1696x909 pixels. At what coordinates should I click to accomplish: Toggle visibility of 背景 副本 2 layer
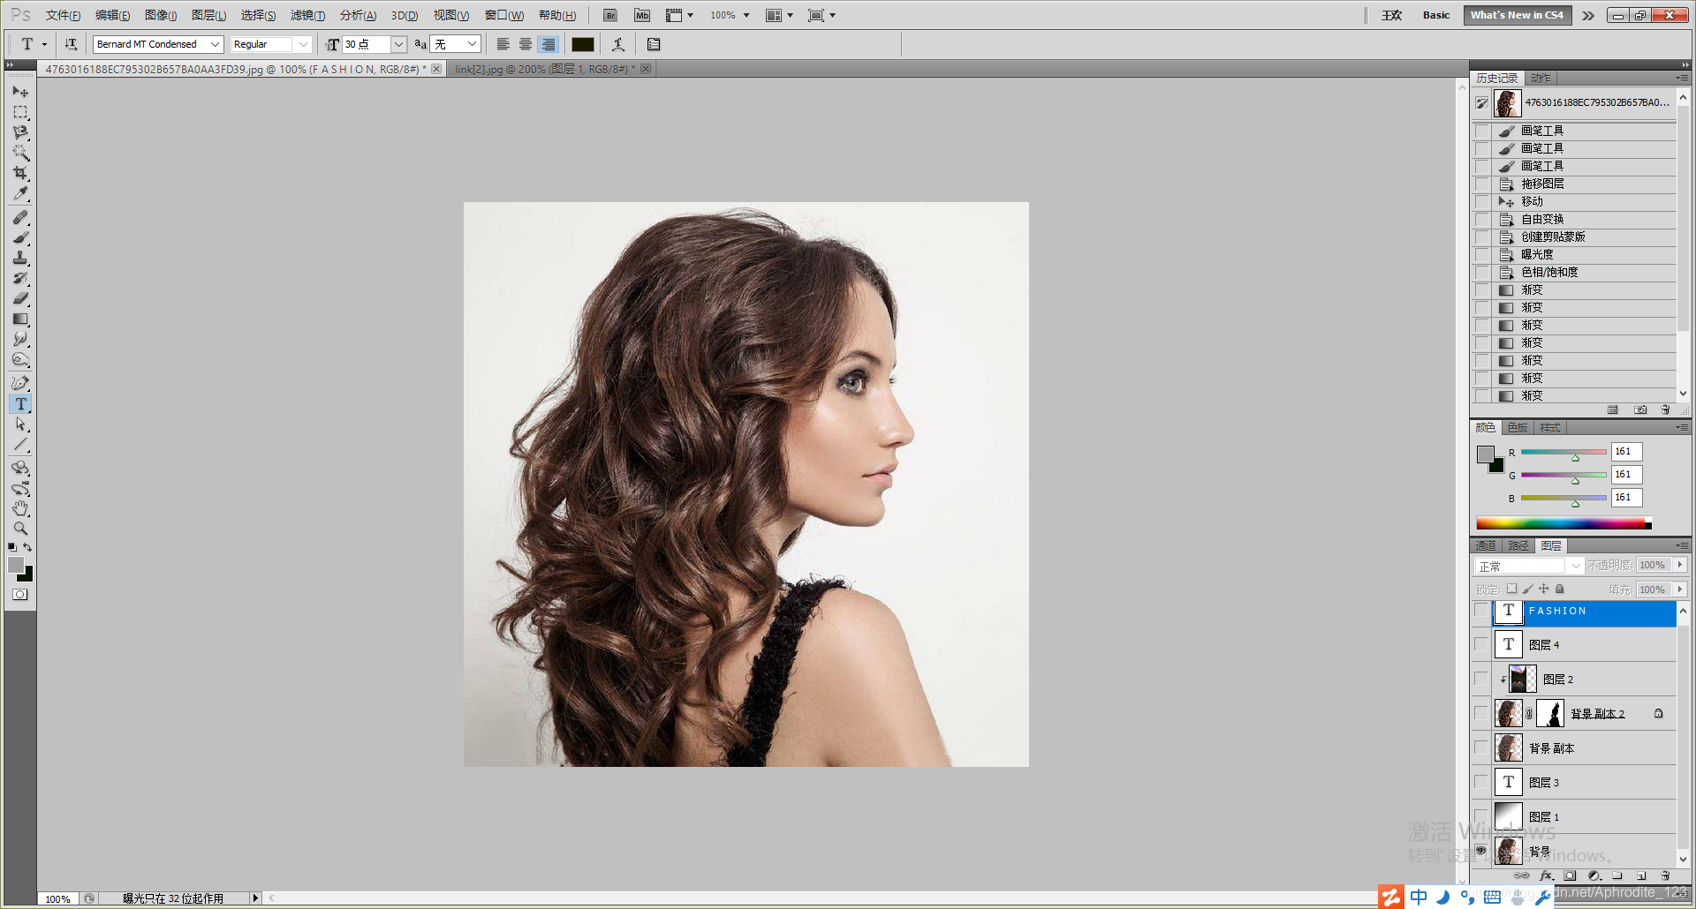[1481, 713]
